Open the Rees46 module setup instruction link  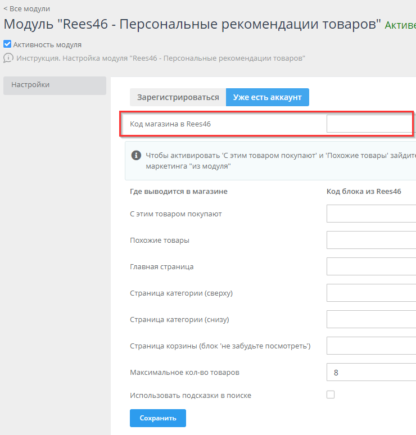click(161, 58)
